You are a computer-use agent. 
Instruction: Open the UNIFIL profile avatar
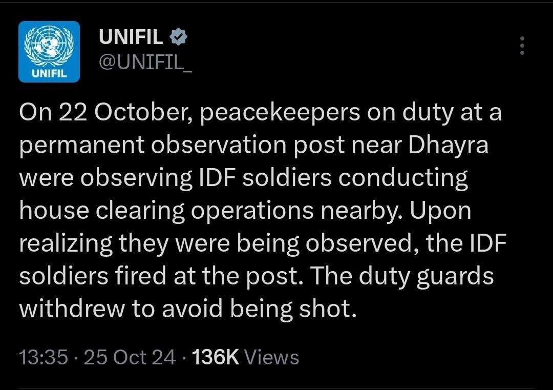pyautogui.click(x=49, y=52)
